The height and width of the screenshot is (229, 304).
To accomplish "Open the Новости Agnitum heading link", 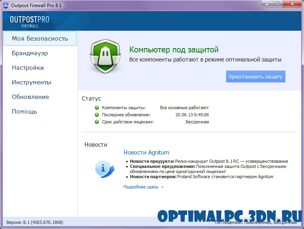I will (x=146, y=153).
